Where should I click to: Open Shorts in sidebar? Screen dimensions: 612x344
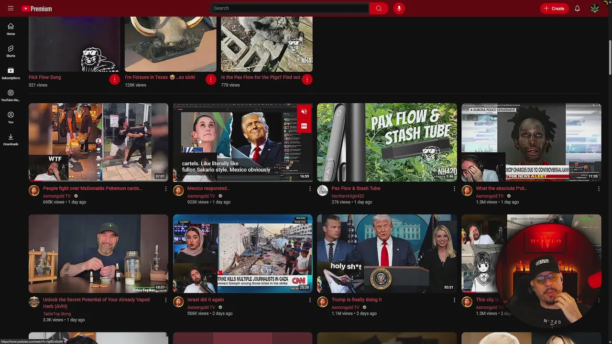[11, 51]
